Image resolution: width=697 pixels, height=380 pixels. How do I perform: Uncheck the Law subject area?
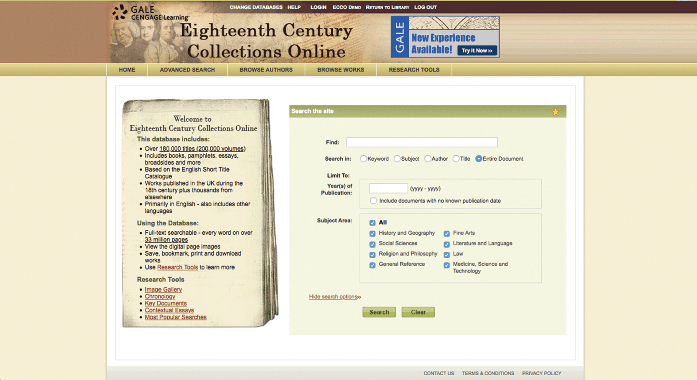pos(447,255)
